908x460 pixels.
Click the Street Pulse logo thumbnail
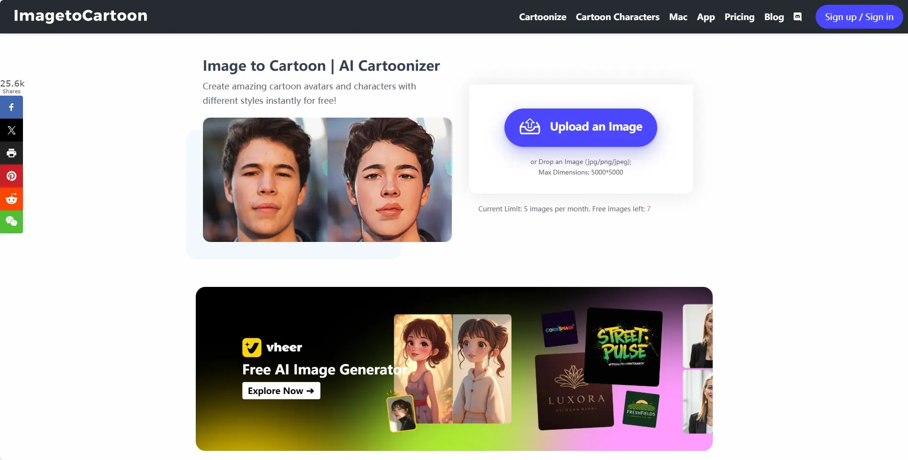(624, 347)
